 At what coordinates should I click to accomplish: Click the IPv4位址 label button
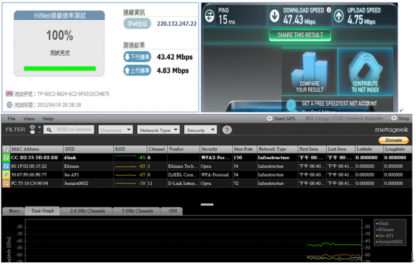[137, 23]
